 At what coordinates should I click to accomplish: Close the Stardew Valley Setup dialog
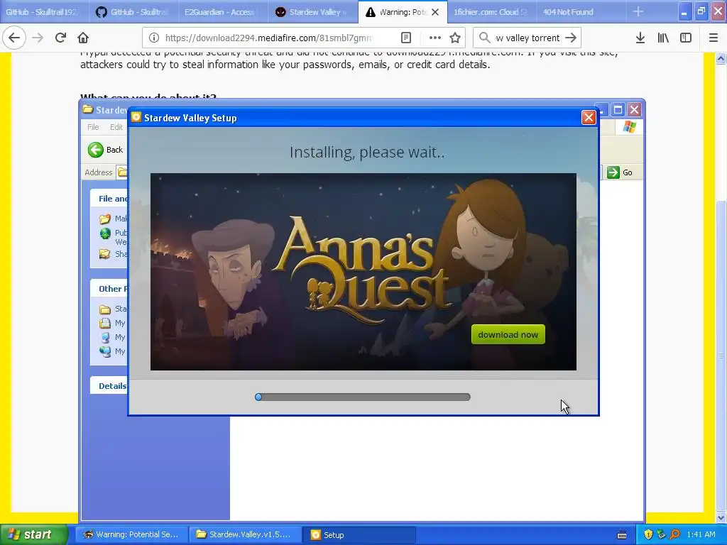[x=589, y=118]
